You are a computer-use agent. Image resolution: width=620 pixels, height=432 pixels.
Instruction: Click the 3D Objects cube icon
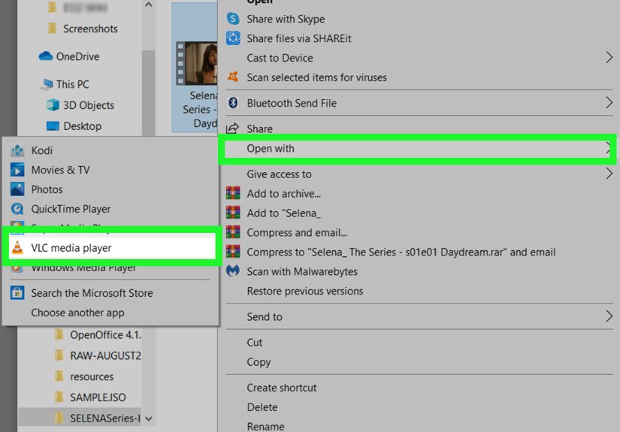click(x=53, y=104)
